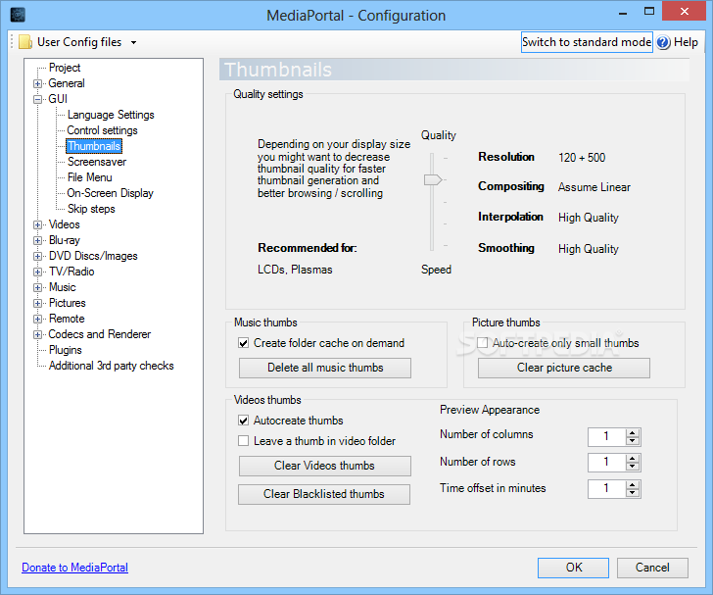The image size is (713, 595).
Task: Clear Videos thumbs
Action: pos(325,466)
